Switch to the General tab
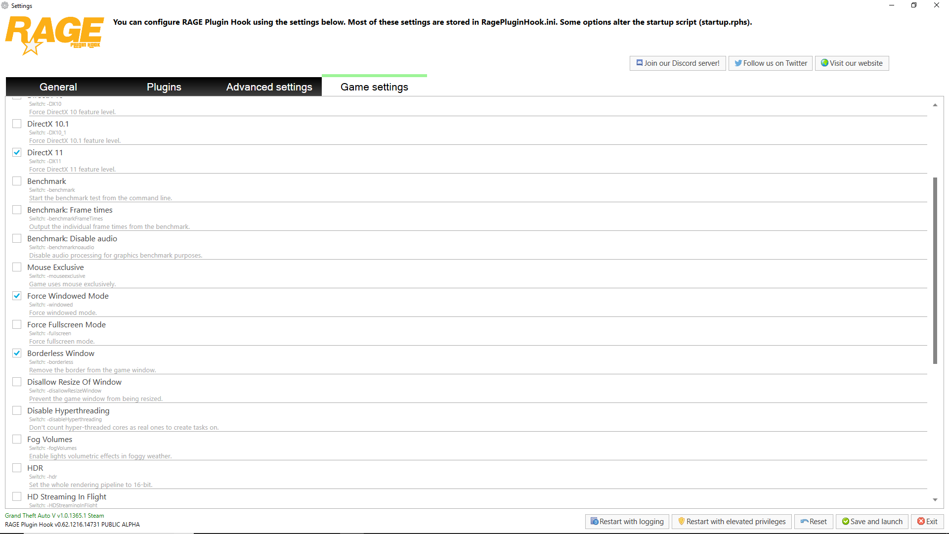 tap(58, 87)
